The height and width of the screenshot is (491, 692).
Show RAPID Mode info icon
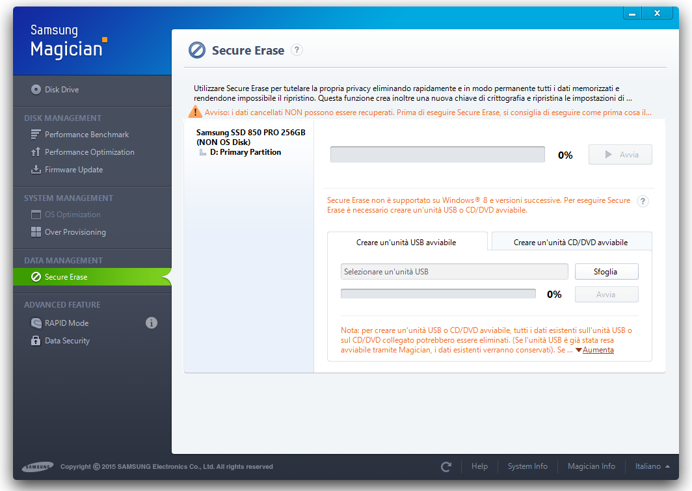tap(152, 323)
